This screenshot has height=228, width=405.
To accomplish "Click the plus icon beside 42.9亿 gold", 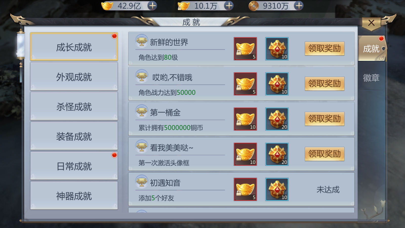I will pyautogui.click(x=152, y=6).
